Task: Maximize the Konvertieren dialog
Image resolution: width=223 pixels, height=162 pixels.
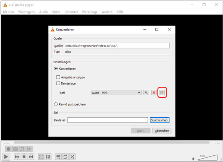Action: [x=157, y=29]
